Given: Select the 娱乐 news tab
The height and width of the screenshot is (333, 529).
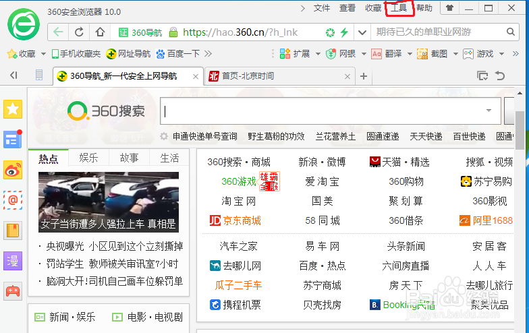Looking at the screenshot, I should (88, 158).
